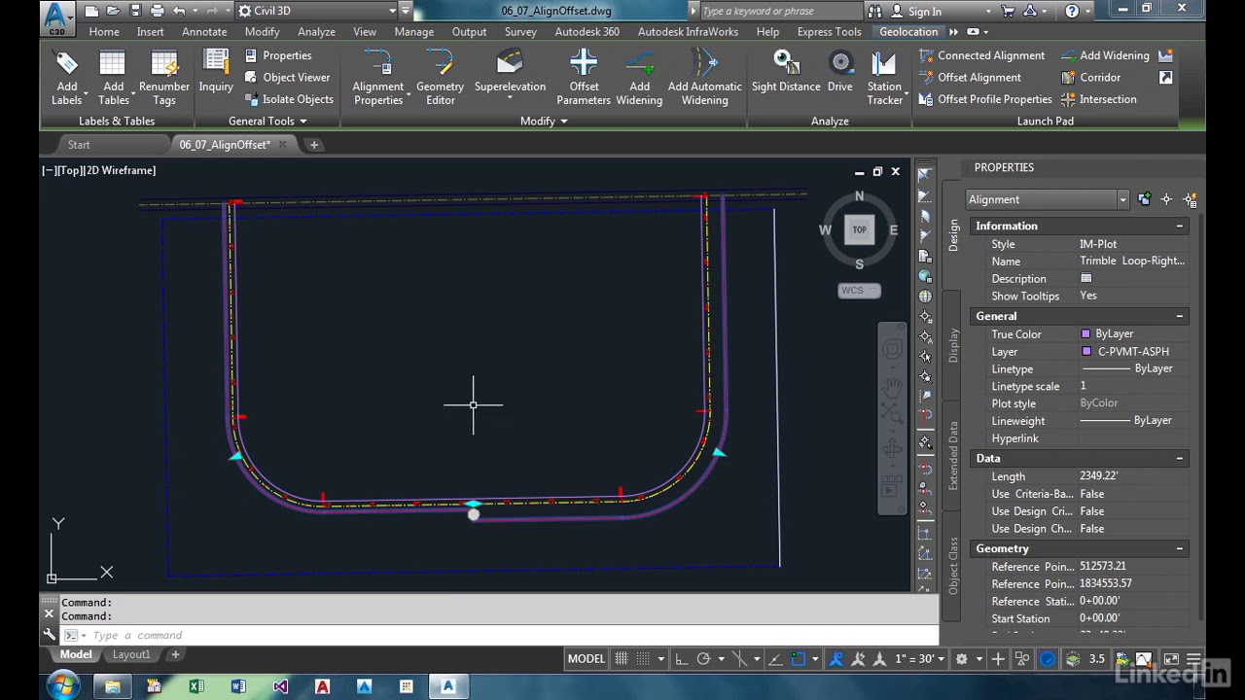Toggle snap mode in status bar
Image resolution: width=1245 pixels, height=700 pixels.
tap(644, 659)
